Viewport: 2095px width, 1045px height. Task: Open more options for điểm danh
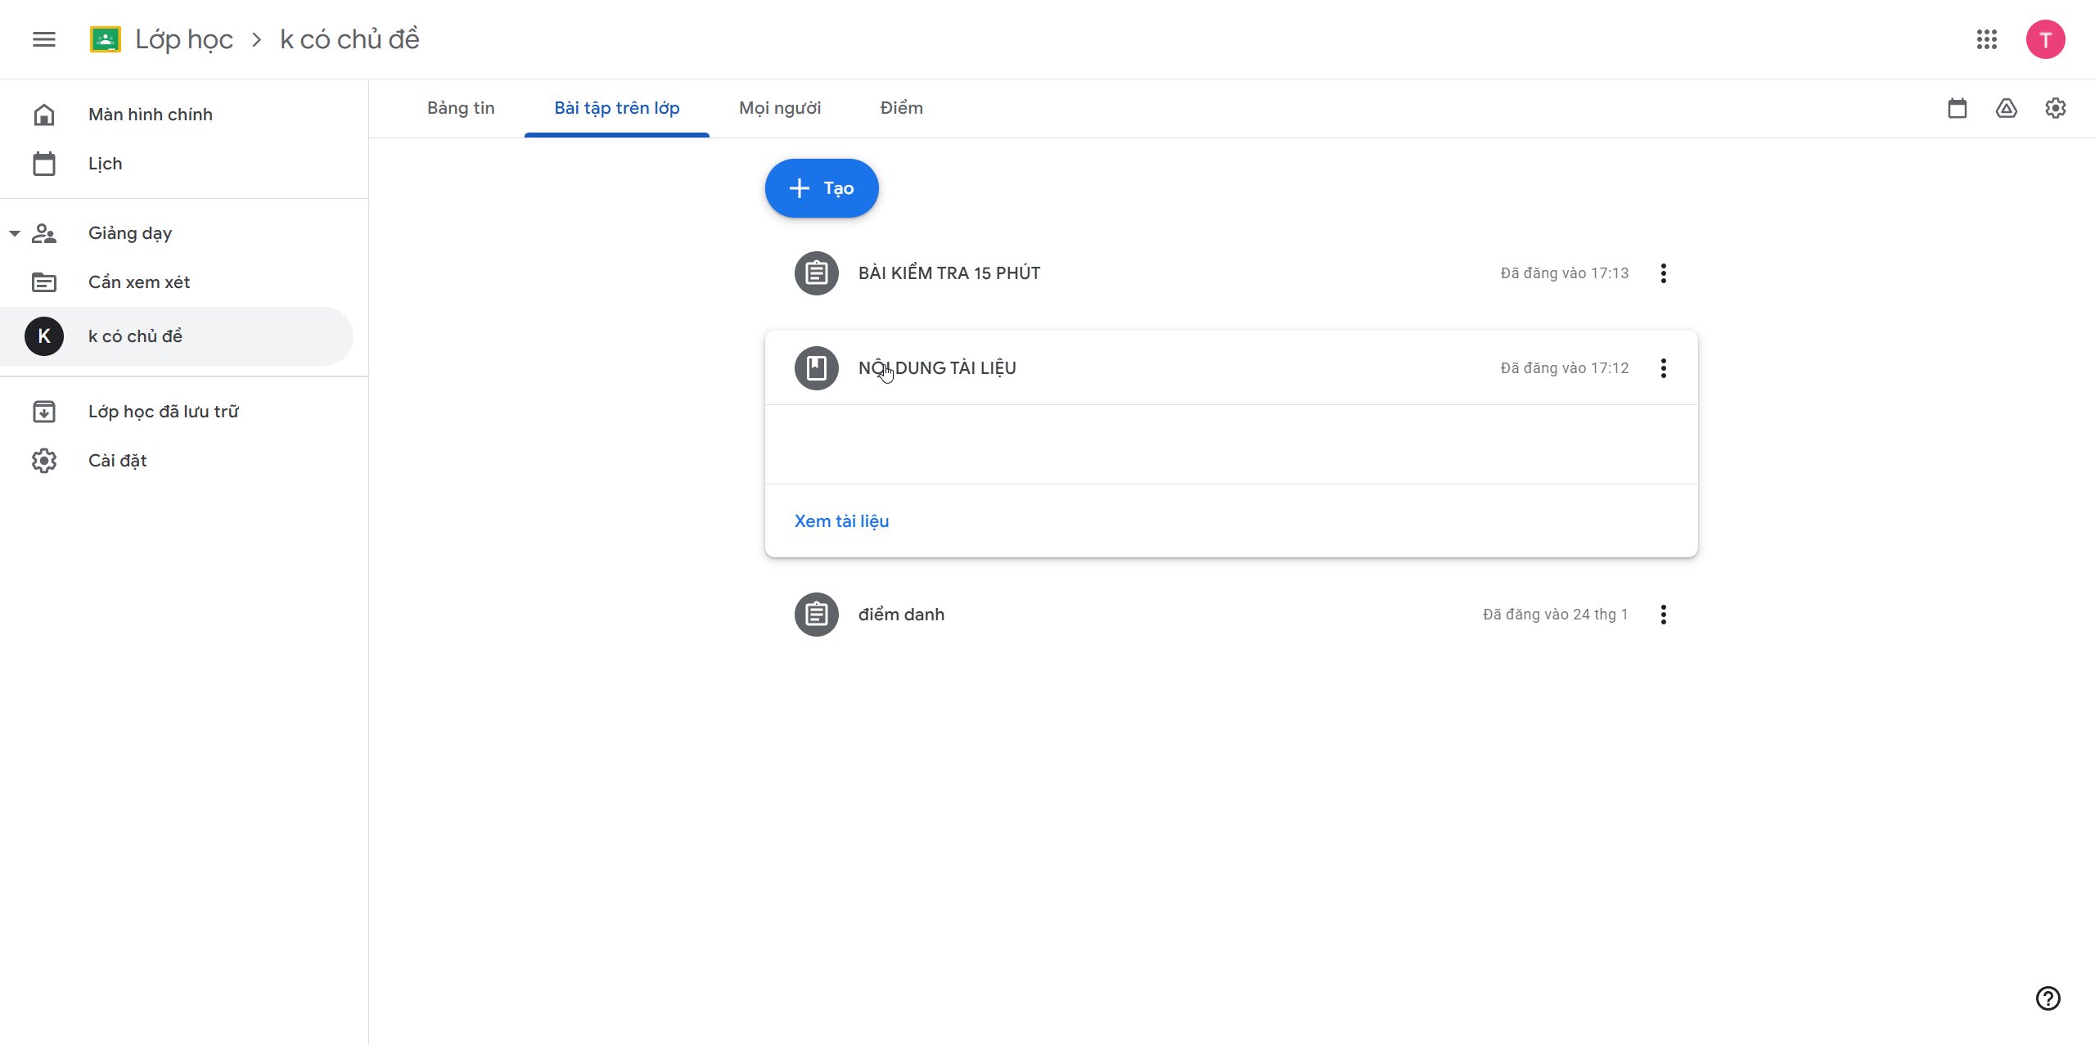click(x=1664, y=615)
